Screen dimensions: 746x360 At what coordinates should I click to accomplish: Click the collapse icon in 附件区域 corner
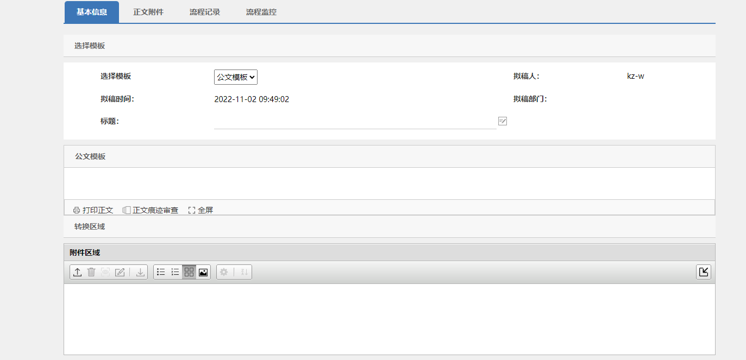tap(704, 272)
